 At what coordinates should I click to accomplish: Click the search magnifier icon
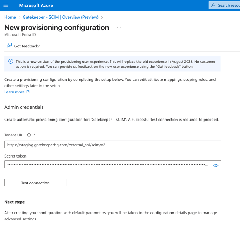point(213,5)
